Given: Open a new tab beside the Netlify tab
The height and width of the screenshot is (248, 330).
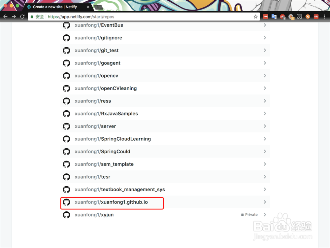Looking at the screenshot, I should pyautogui.click(x=98, y=8).
